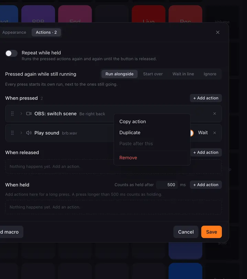The width and height of the screenshot is (247, 279).
Task: Select the Actions · 2 tab
Action: pos(46,32)
